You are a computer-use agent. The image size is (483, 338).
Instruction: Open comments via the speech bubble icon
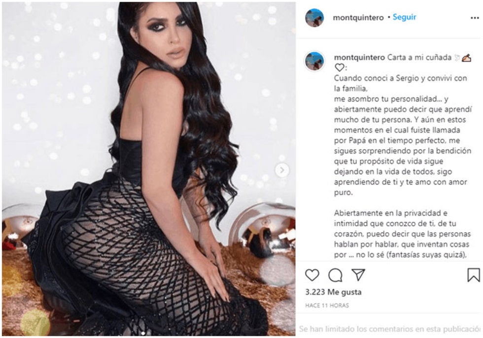[x=335, y=275]
